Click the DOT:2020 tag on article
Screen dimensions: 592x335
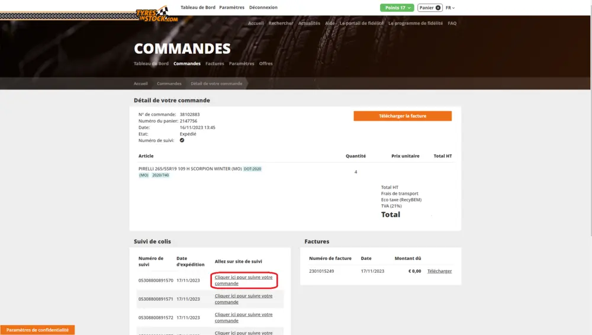click(252, 169)
